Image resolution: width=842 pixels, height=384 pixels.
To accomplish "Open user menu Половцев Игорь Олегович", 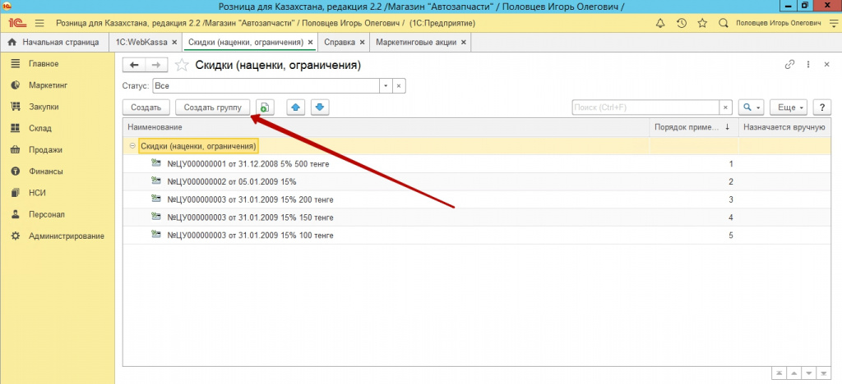I will click(x=779, y=24).
